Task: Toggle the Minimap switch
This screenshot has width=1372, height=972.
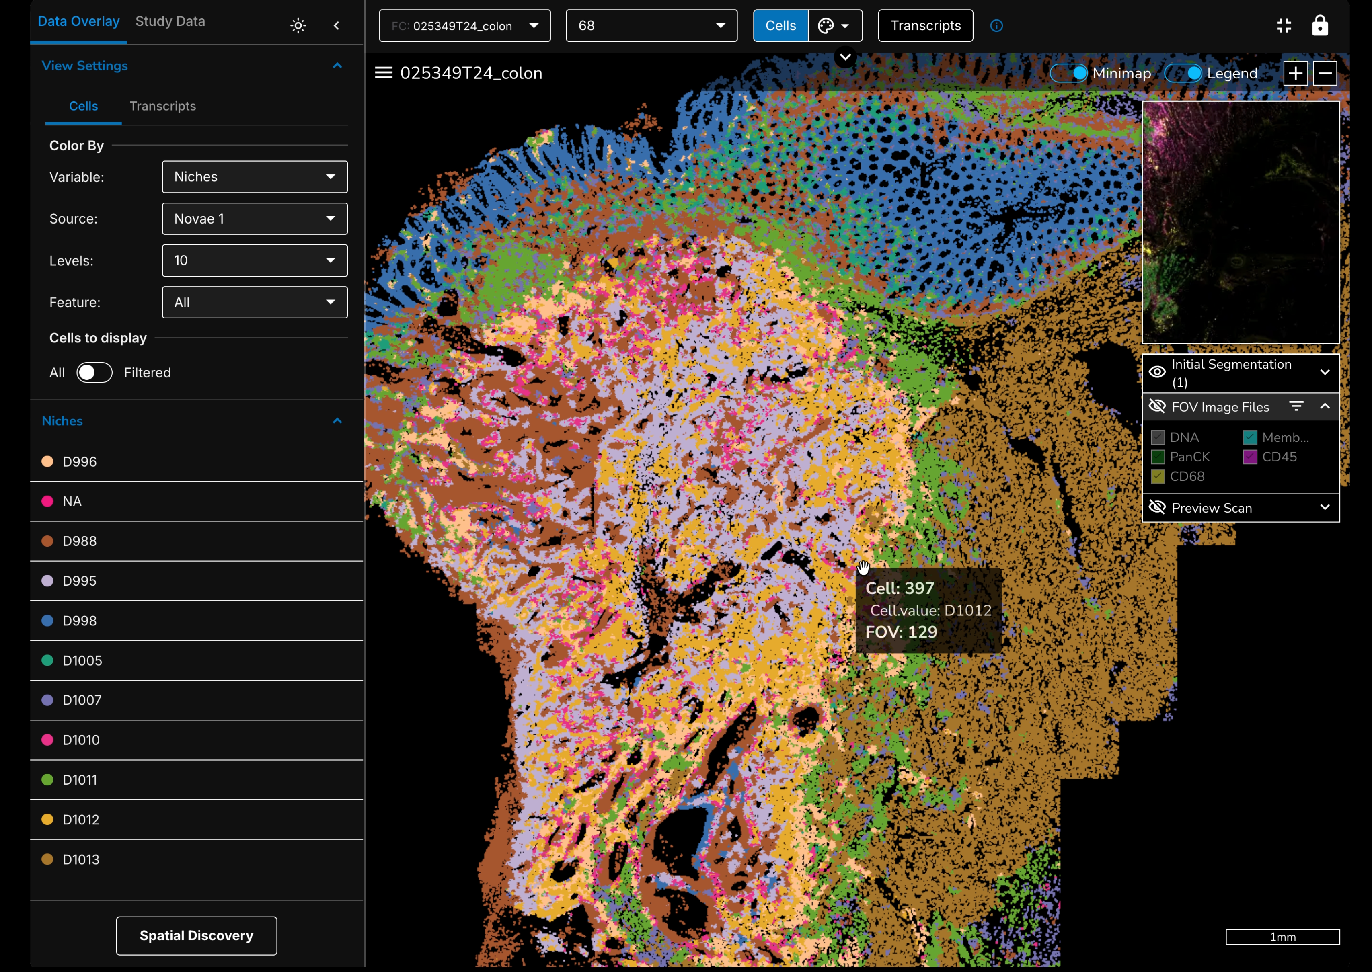Action: pos(1069,73)
